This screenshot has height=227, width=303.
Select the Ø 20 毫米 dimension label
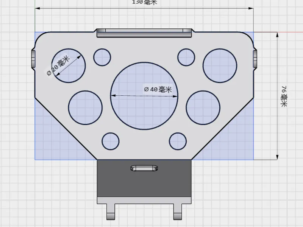[x=58, y=66]
